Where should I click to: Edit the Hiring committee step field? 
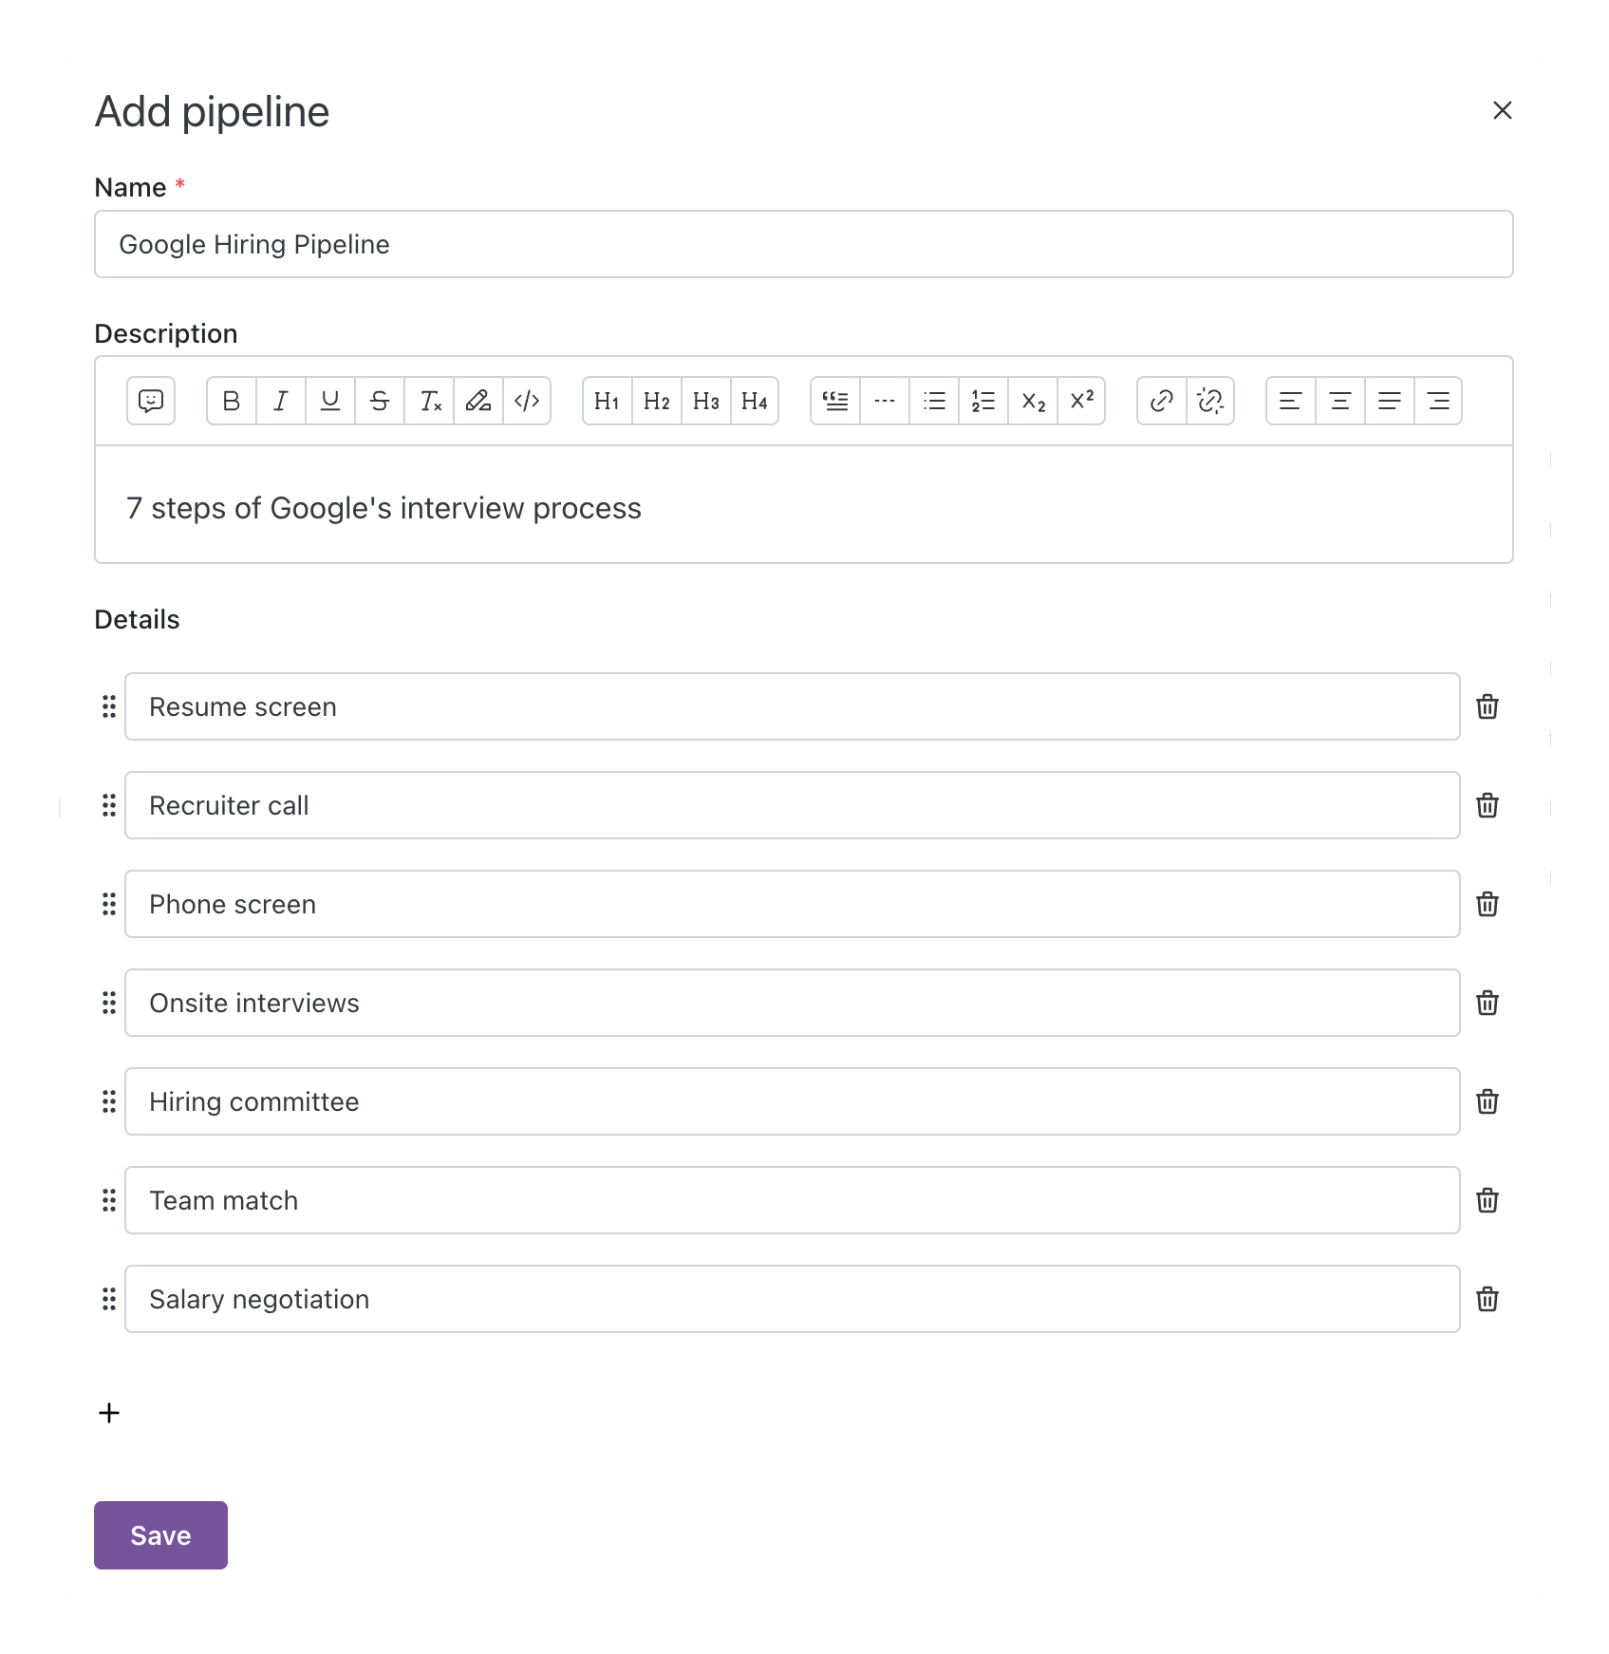click(792, 1101)
